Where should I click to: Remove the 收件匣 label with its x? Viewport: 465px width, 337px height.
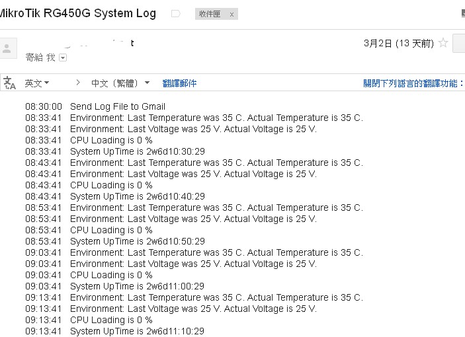pyautogui.click(x=232, y=15)
